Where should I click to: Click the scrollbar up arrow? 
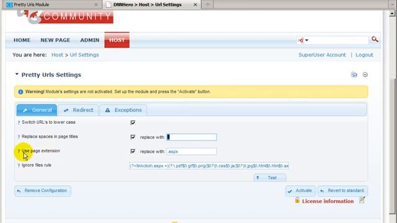[392, 14]
